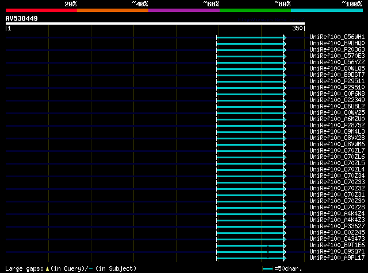Click the cyan alignment bar for A9PL17
This screenshot has width=368, height=273.
coord(251,259)
